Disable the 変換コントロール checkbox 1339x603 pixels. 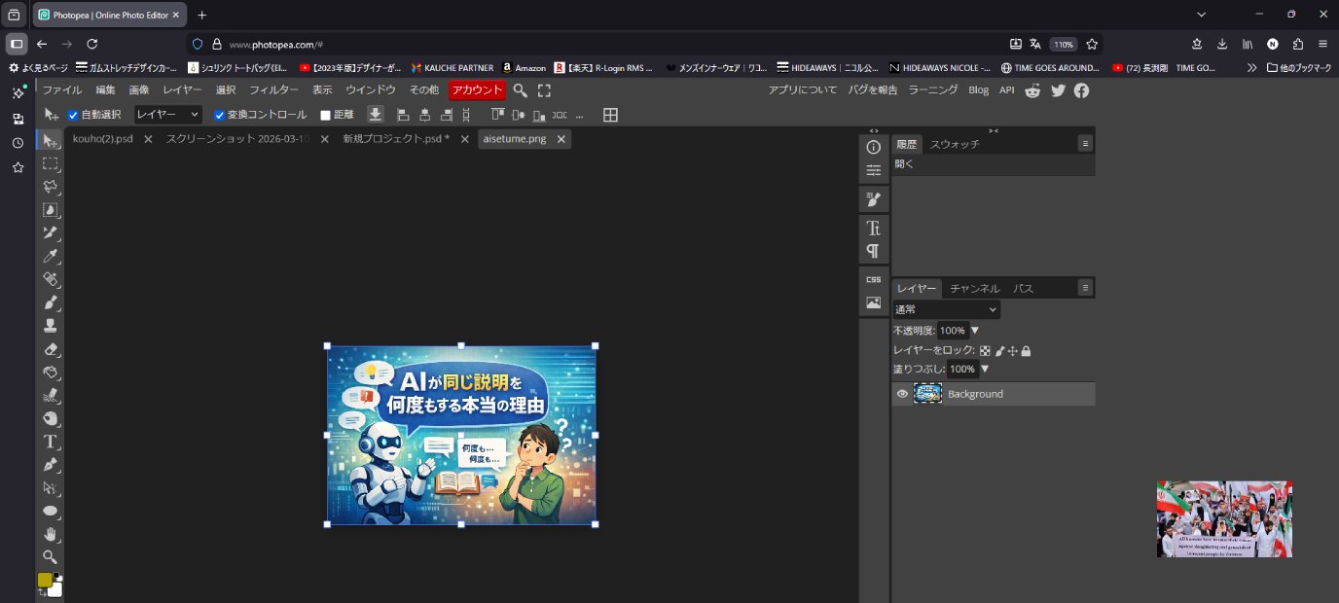click(x=219, y=115)
